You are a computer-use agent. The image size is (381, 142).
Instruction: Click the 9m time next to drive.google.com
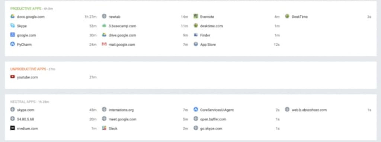[x=186, y=35]
